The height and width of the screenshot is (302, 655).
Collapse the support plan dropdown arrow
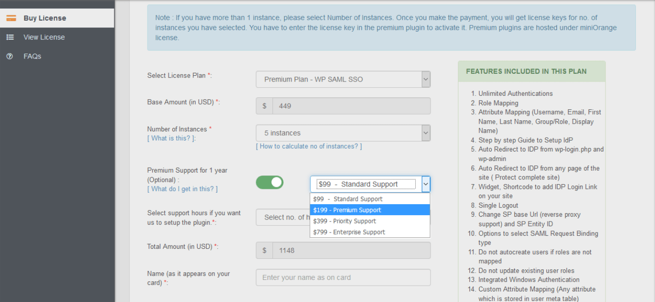pyautogui.click(x=426, y=184)
